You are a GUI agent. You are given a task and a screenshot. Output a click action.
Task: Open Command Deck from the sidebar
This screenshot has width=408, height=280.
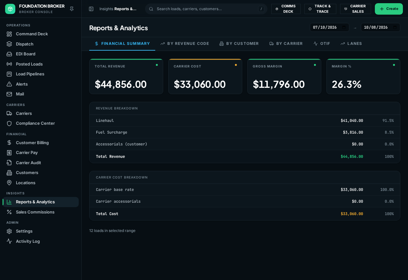pos(41,34)
